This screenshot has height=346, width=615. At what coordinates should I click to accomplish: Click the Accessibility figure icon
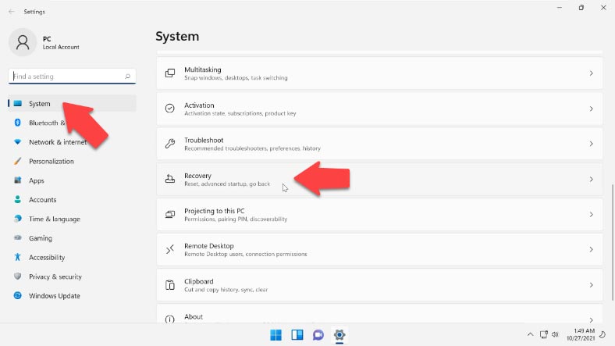tap(18, 257)
